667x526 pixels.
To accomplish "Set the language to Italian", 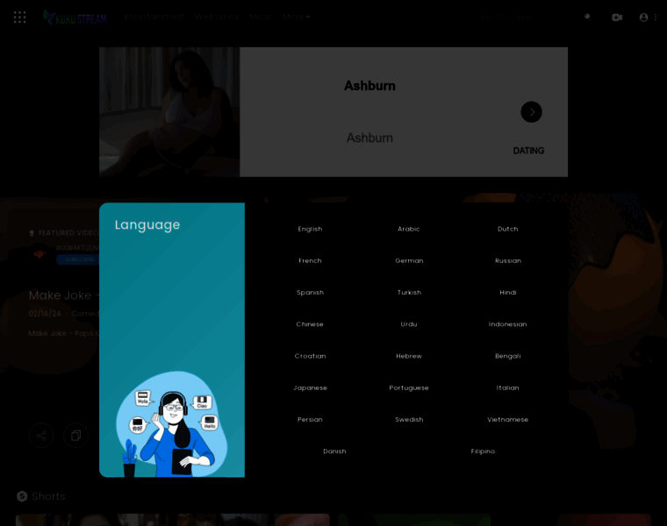I will [x=507, y=387].
